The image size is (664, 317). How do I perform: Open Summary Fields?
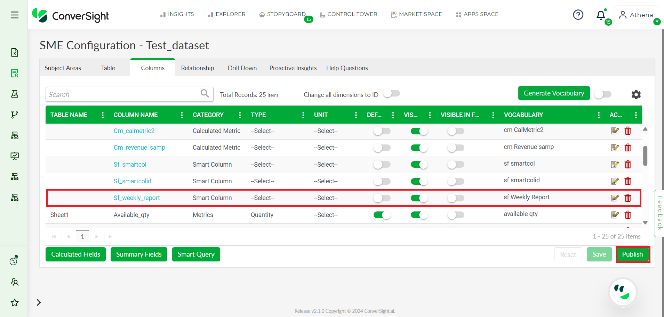point(139,254)
